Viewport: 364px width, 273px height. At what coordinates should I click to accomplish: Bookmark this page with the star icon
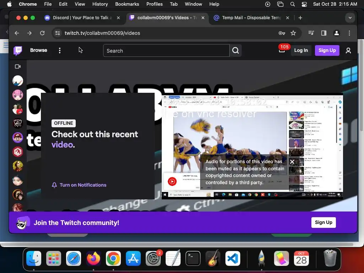(x=293, y=33)
